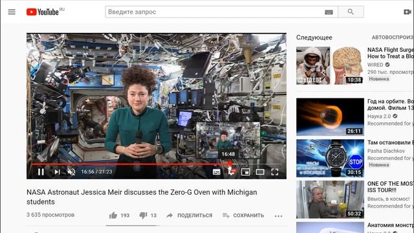Enable theater mode view
This screenshot has height=233, width=414.
[260, 172]
